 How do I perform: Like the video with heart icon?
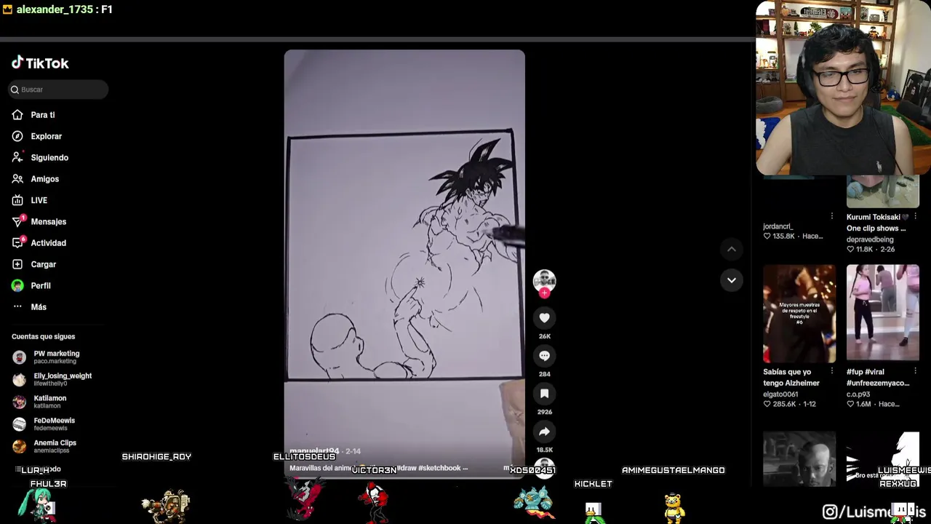[x=544, y=318]
